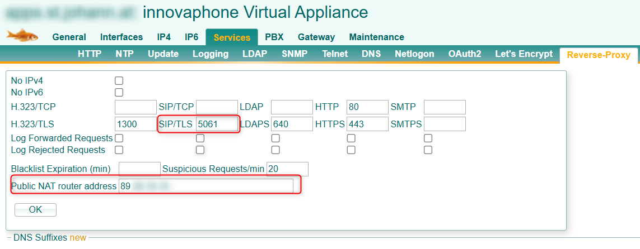
Task: Check Log Rejected Requests under HTTP column
Action: coord(351,150)
